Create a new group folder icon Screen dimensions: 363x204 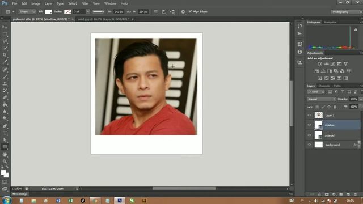(x=341, y=194)
